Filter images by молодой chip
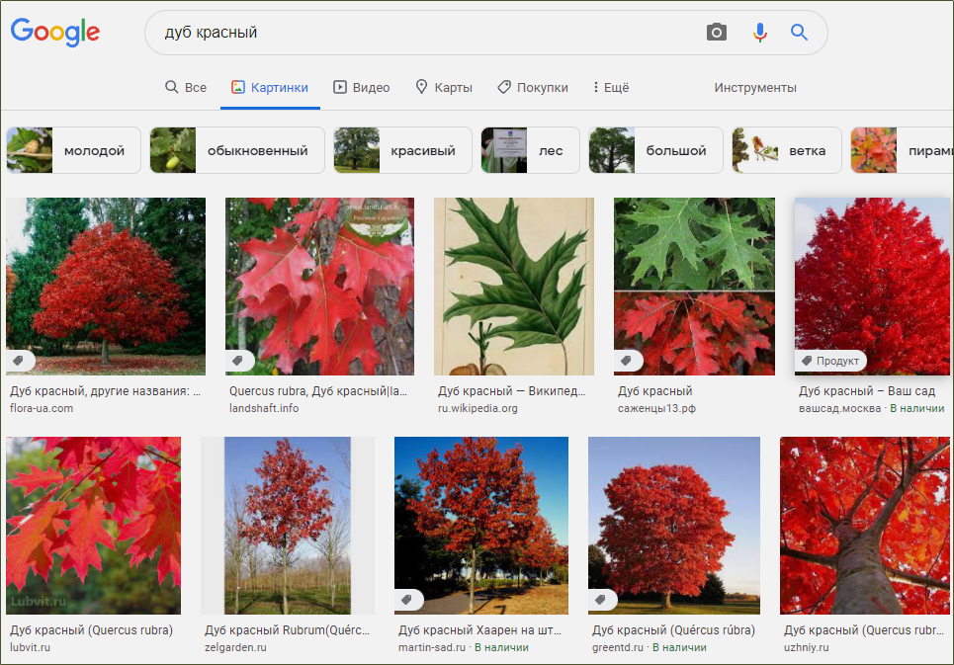The height and width of the screenshot is (665, 954). tap(70, 150)
